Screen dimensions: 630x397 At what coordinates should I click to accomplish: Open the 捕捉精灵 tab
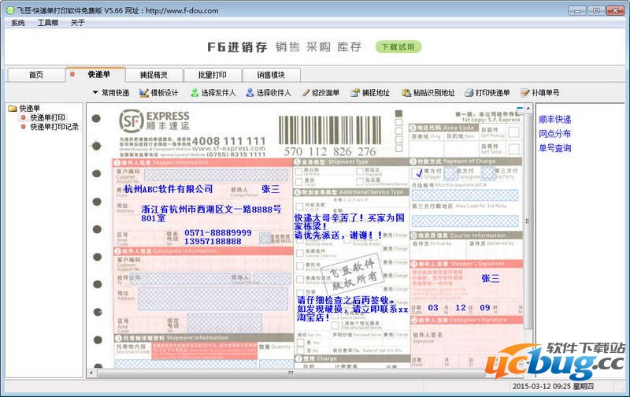pos(154,75)
